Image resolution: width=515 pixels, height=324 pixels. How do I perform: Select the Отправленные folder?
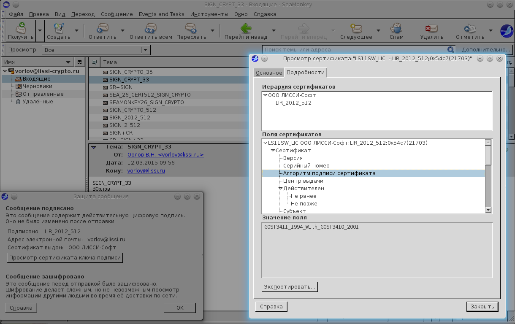[x=43, y=94]
